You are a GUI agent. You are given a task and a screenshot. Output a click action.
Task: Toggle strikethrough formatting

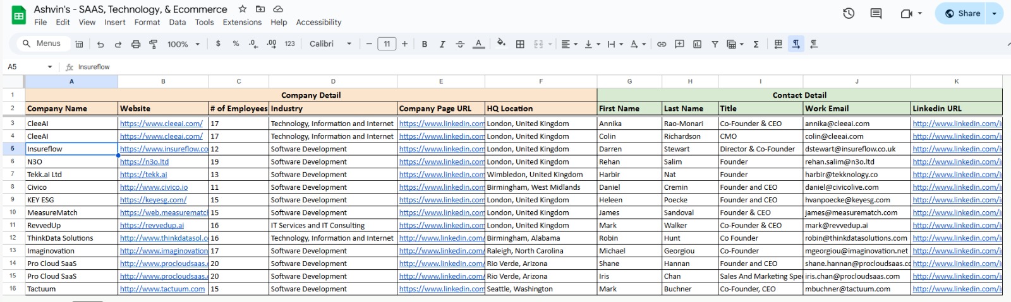(x=460, y=44)
